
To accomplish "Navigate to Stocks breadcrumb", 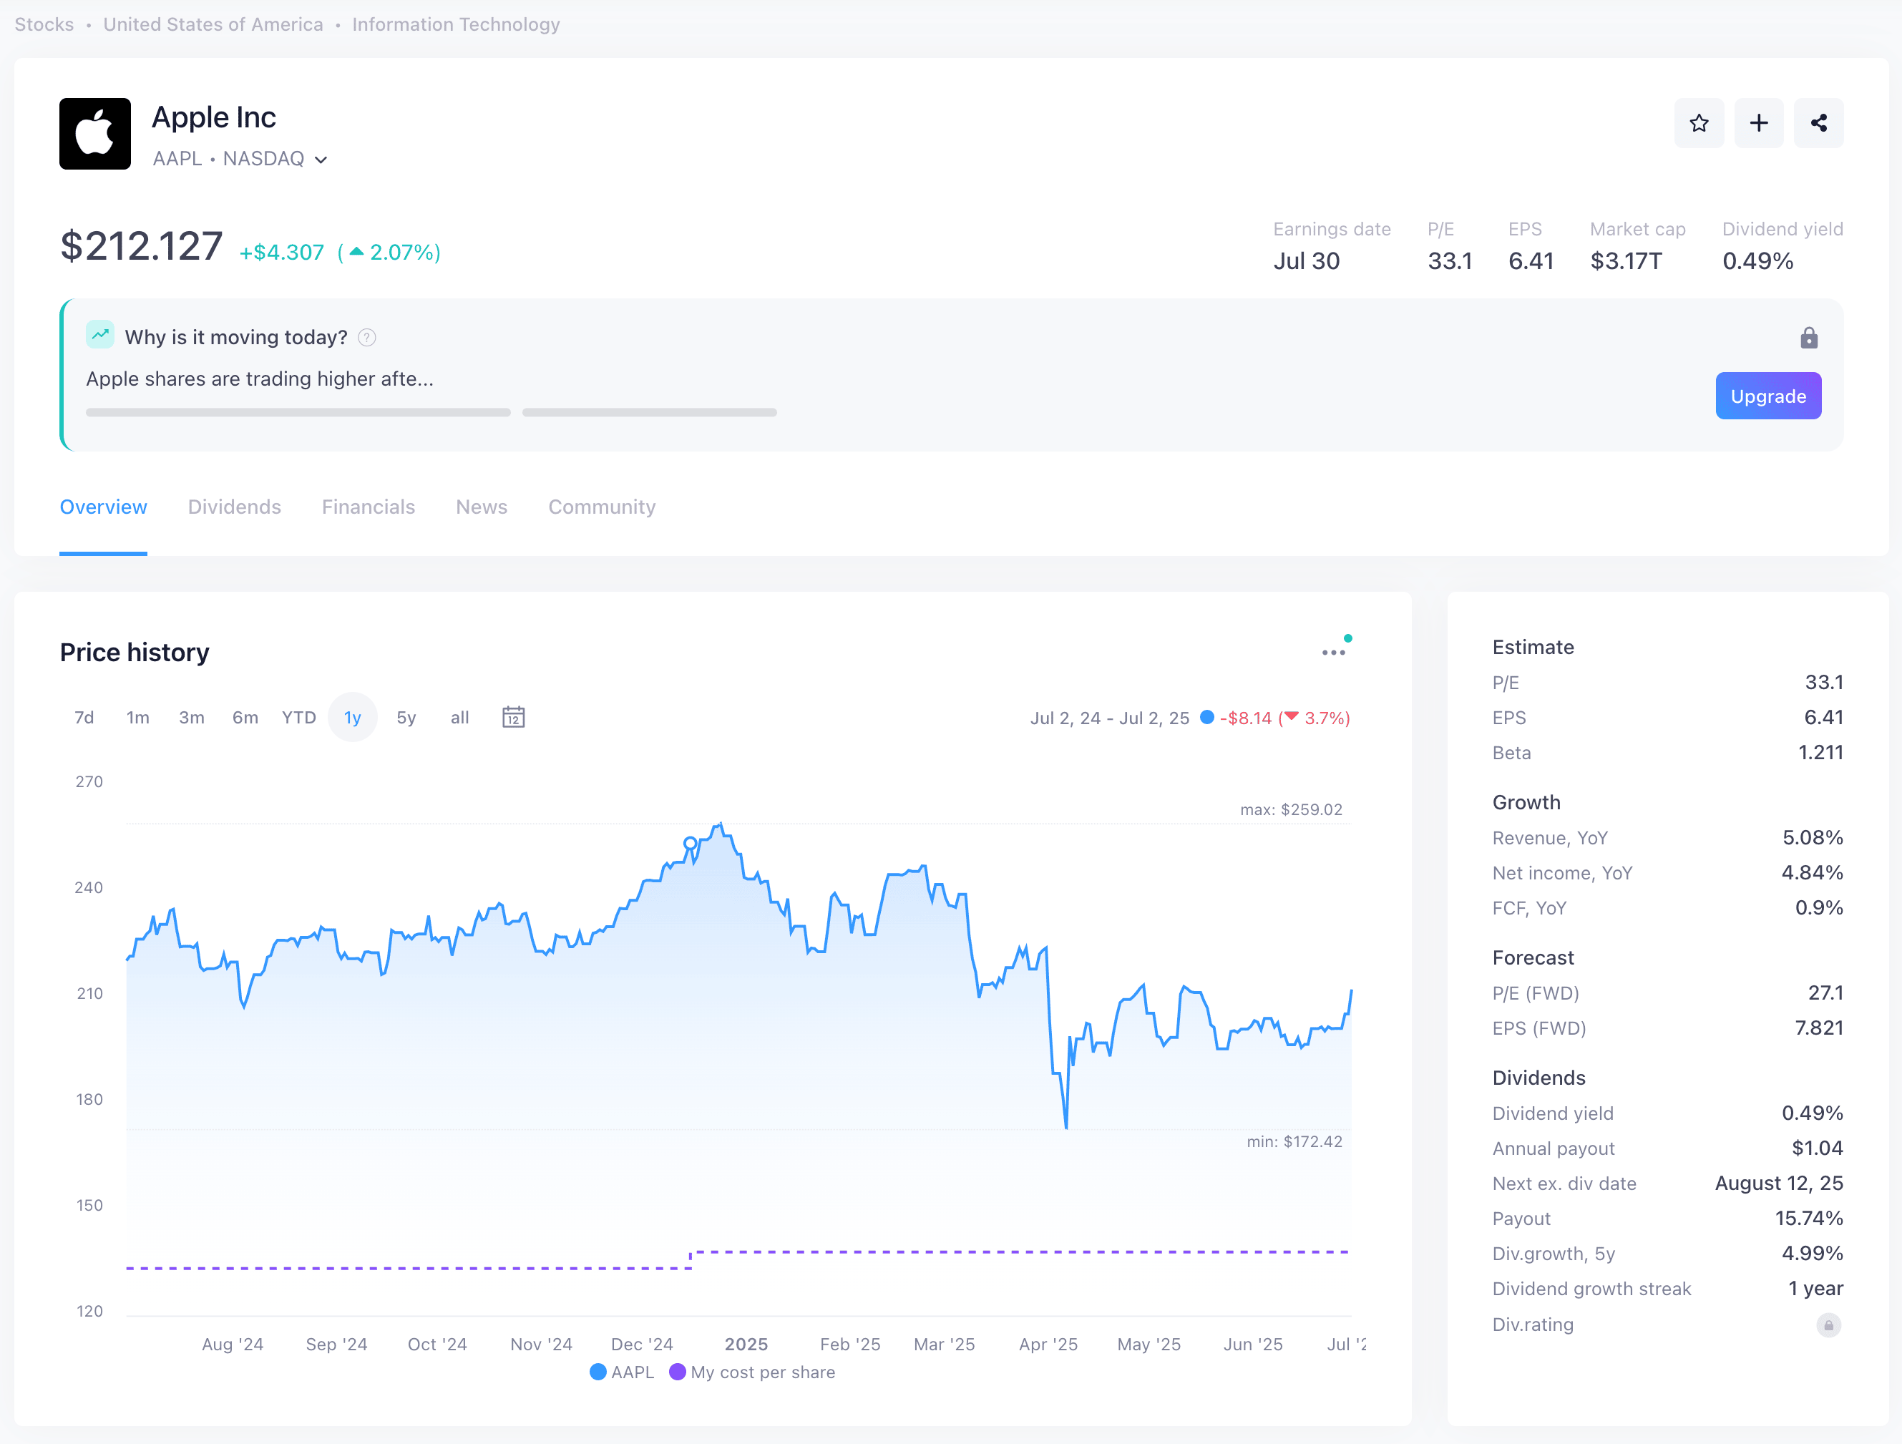I will coord(44,24).
